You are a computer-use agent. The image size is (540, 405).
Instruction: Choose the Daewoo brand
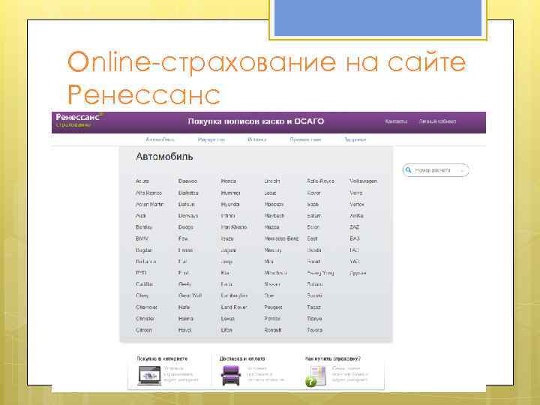pyautogui.click(x=187, y=181)
